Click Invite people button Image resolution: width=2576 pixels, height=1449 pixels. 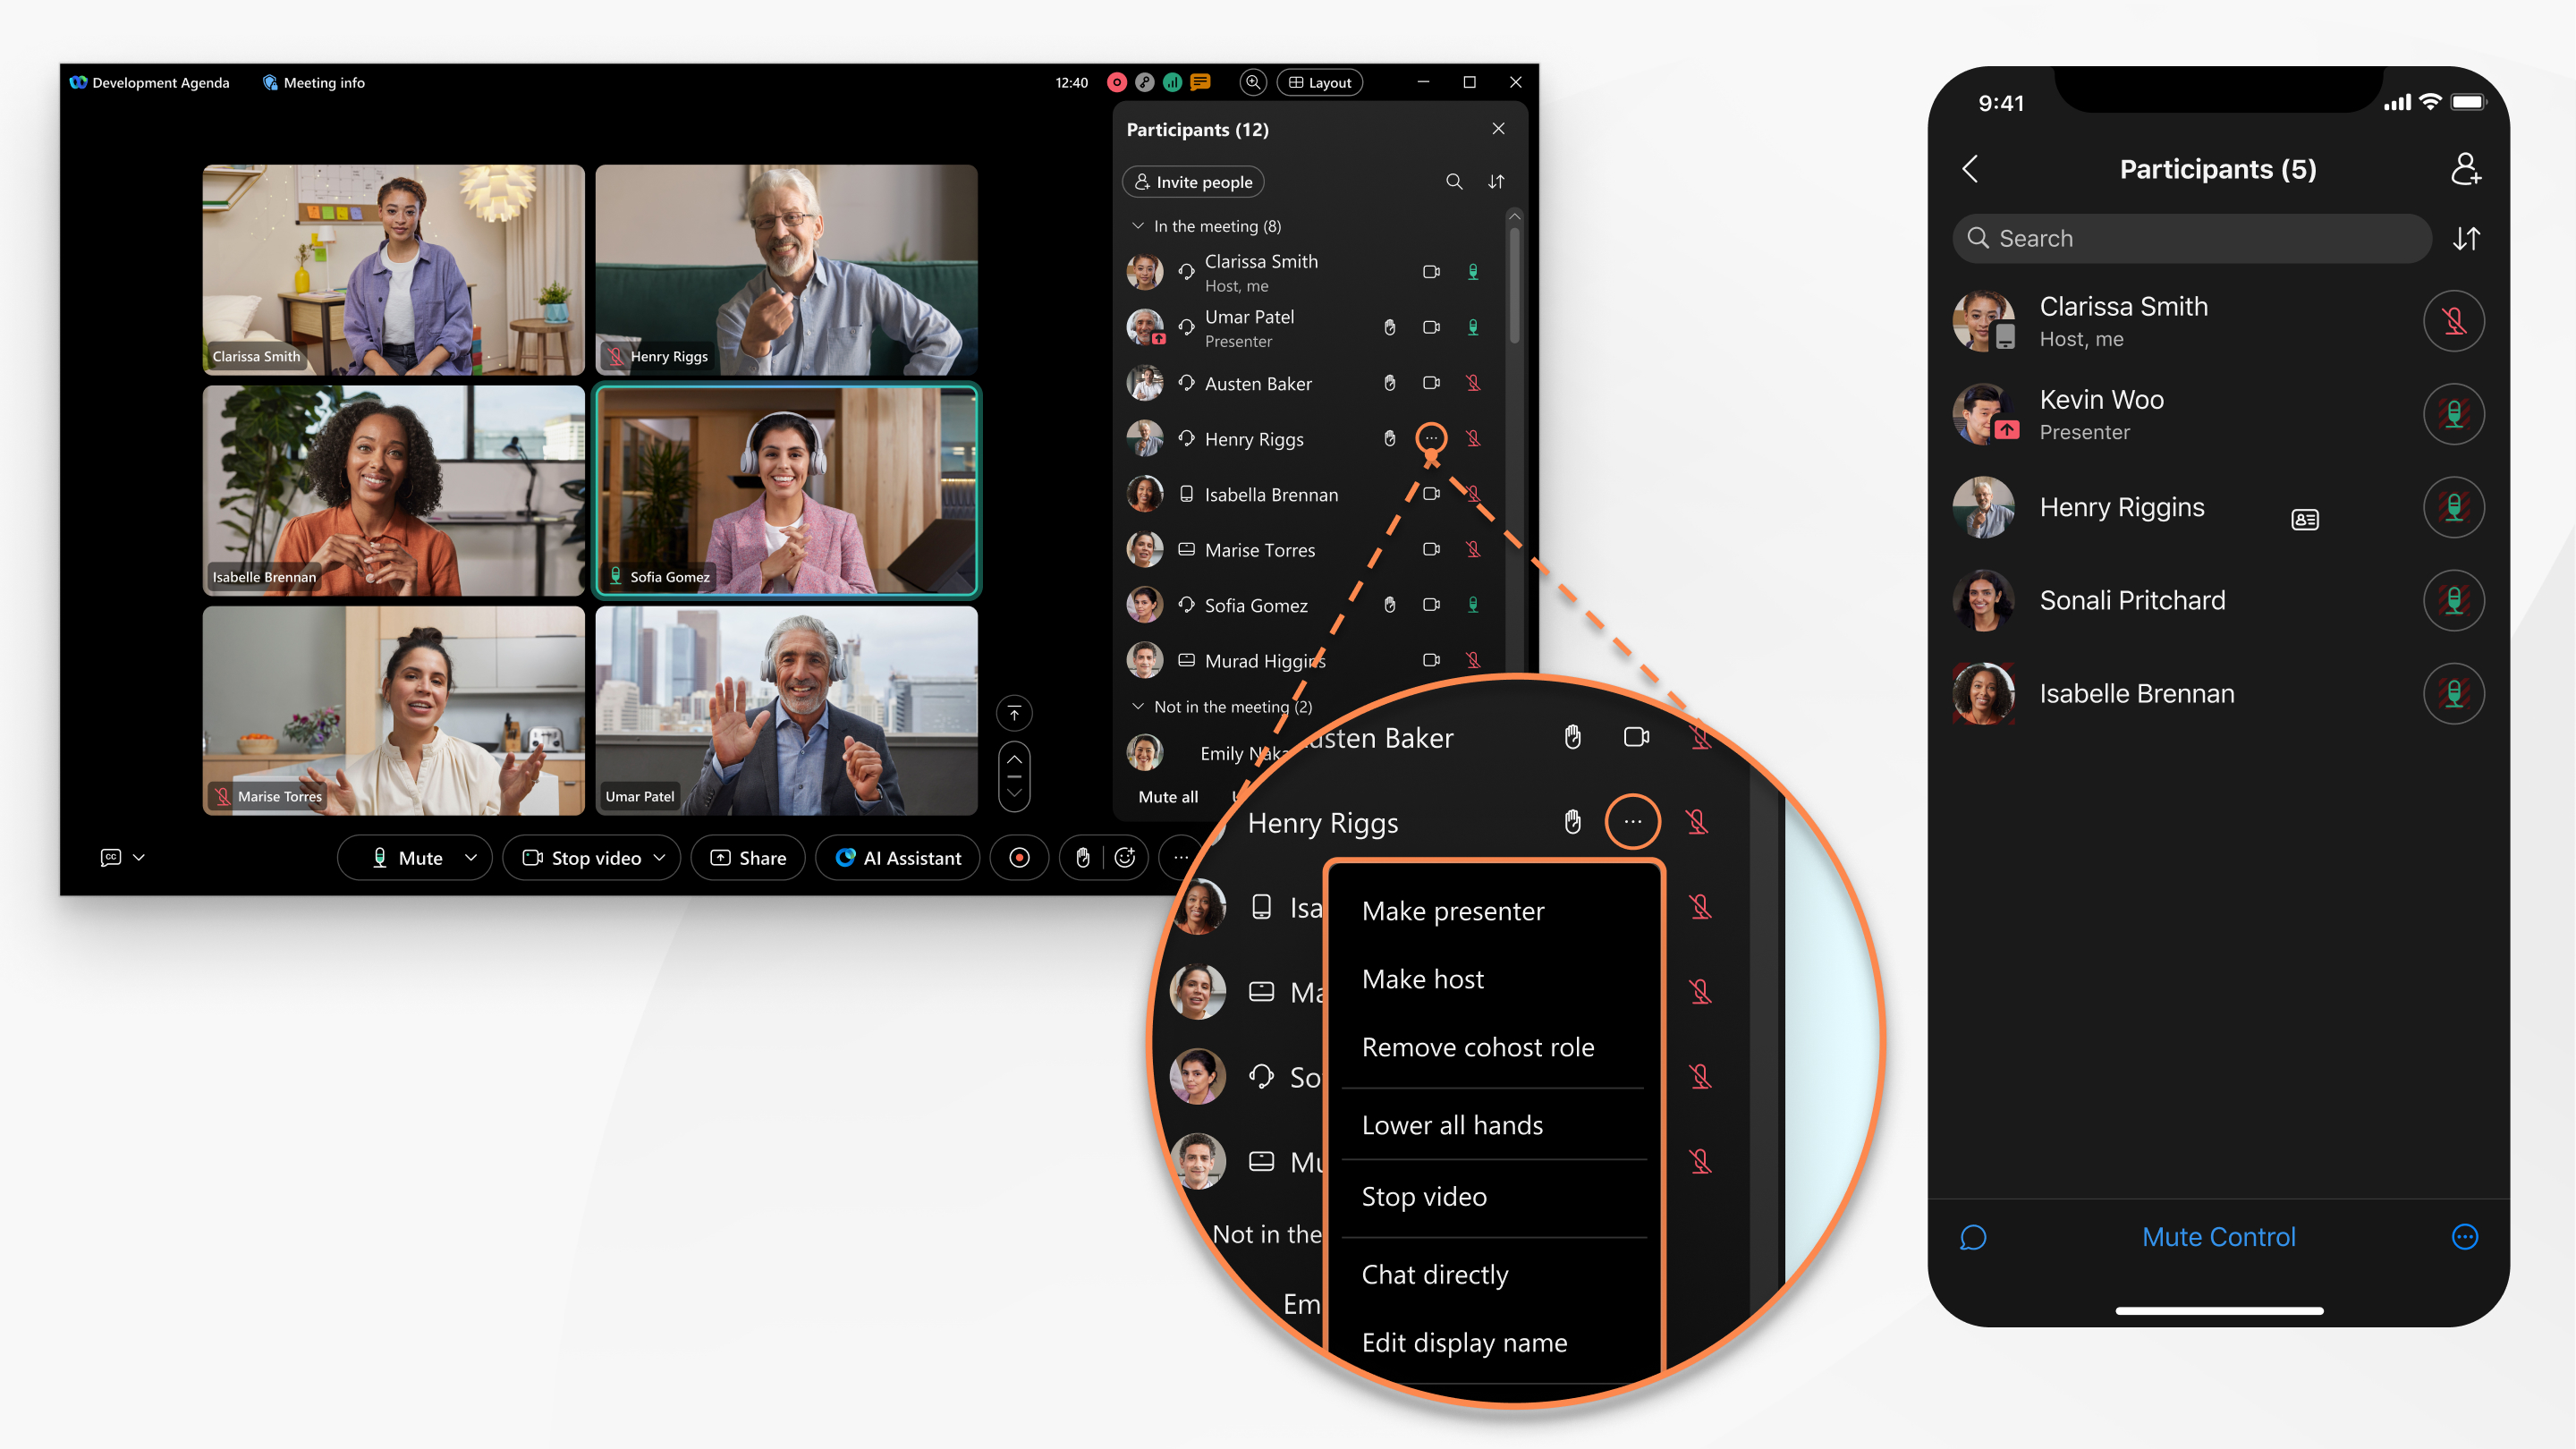[1191, 181]
